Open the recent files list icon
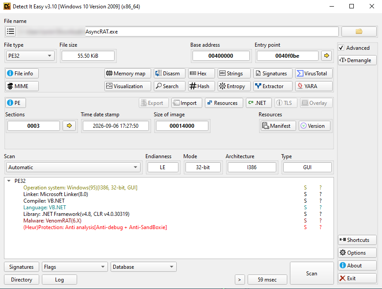The height and width of the screenshot is (289, 382). (x=11, y=31)
